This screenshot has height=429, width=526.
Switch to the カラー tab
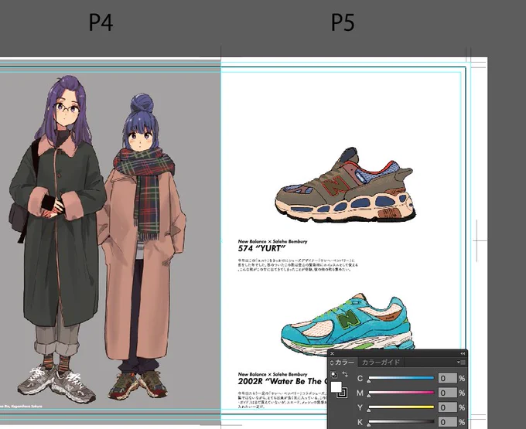click(344, 363)
